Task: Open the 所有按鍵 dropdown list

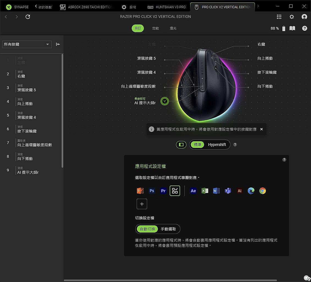Action: tap(27, 44)
